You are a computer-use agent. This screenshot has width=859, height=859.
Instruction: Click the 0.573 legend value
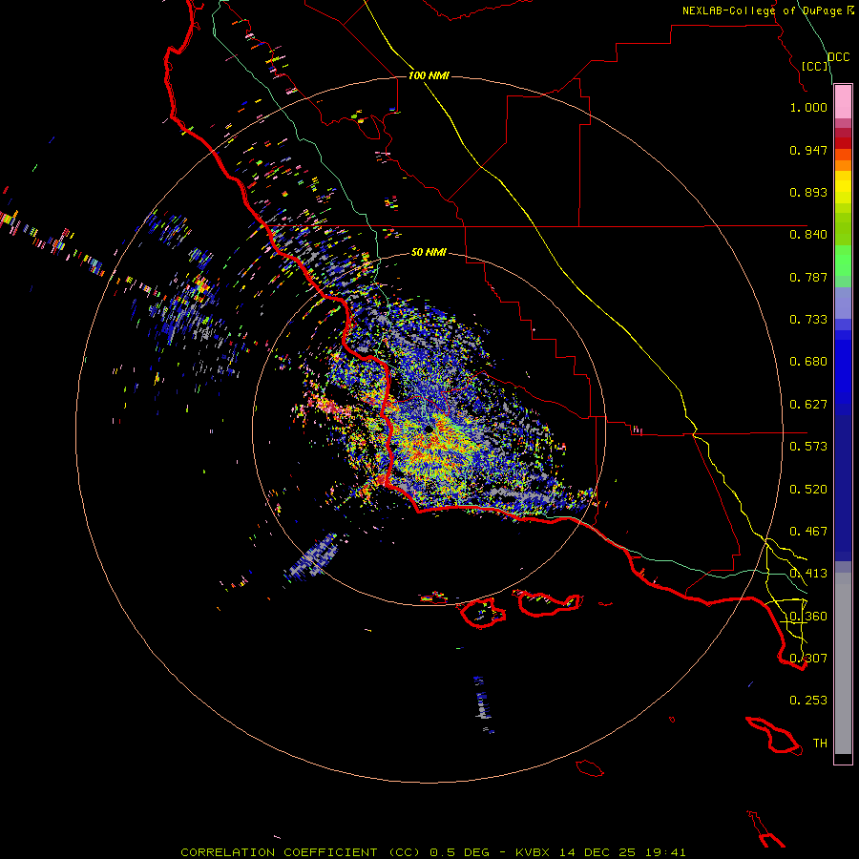(808, 447)
